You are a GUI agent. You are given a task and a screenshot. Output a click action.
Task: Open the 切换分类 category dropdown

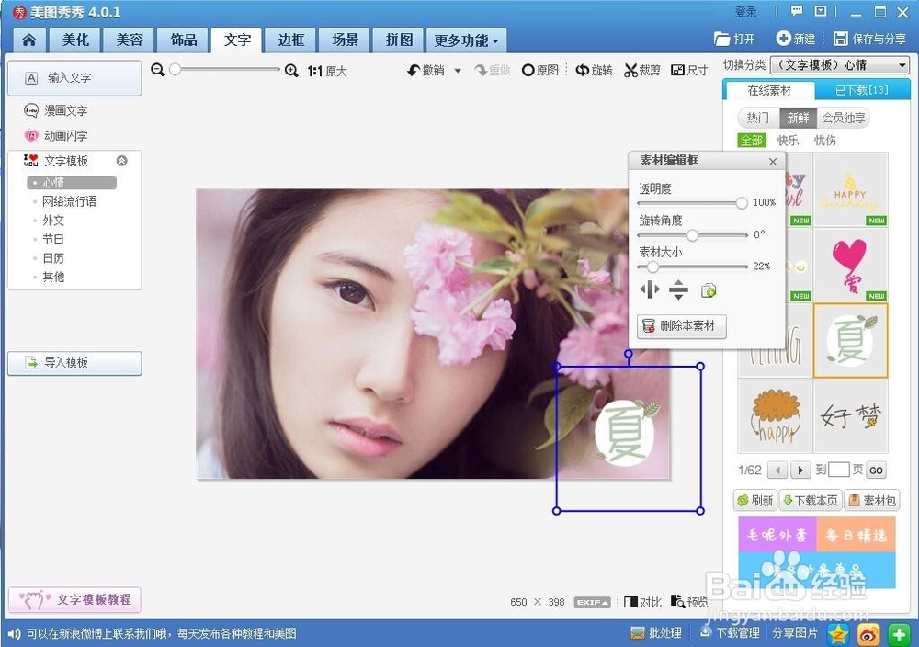point(840,64)
